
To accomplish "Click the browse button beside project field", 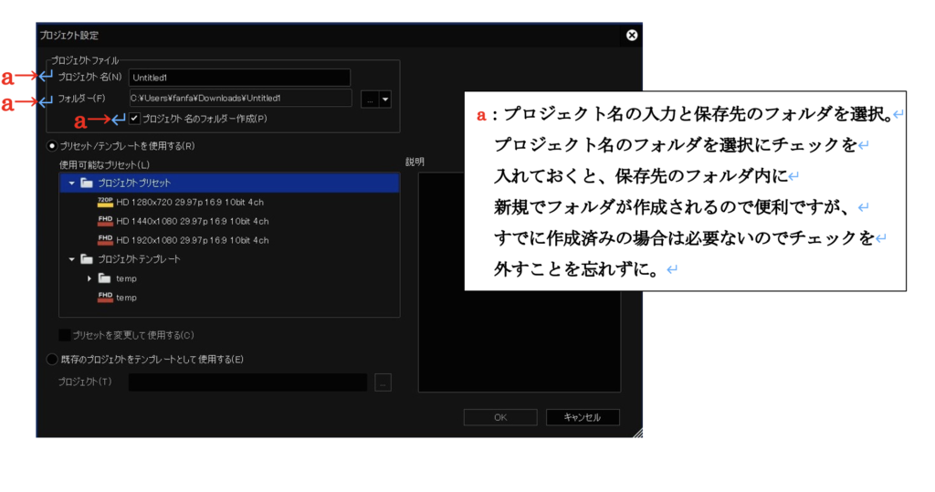I will pos(383,382).
